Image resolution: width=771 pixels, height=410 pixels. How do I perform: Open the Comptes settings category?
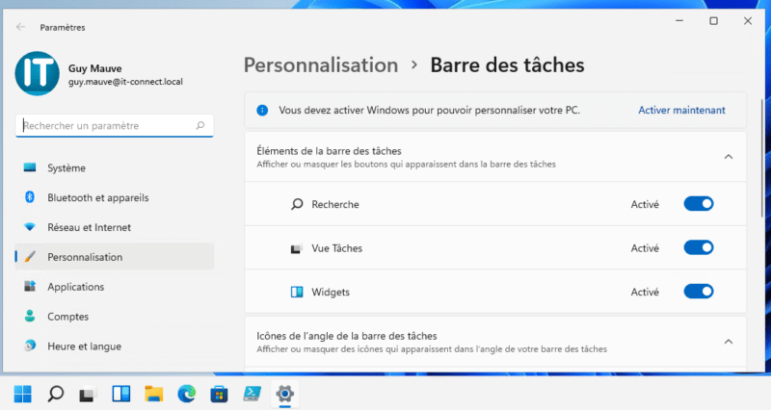click(115, 317)
